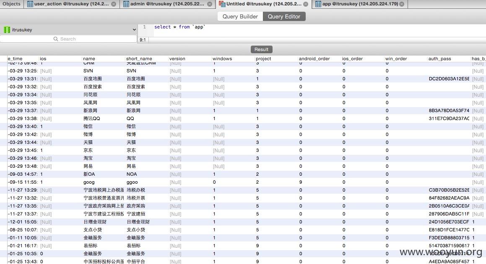Select the name cell '微信'
Image resolution: width=486 pixels, height=264 pixels.
88,126
